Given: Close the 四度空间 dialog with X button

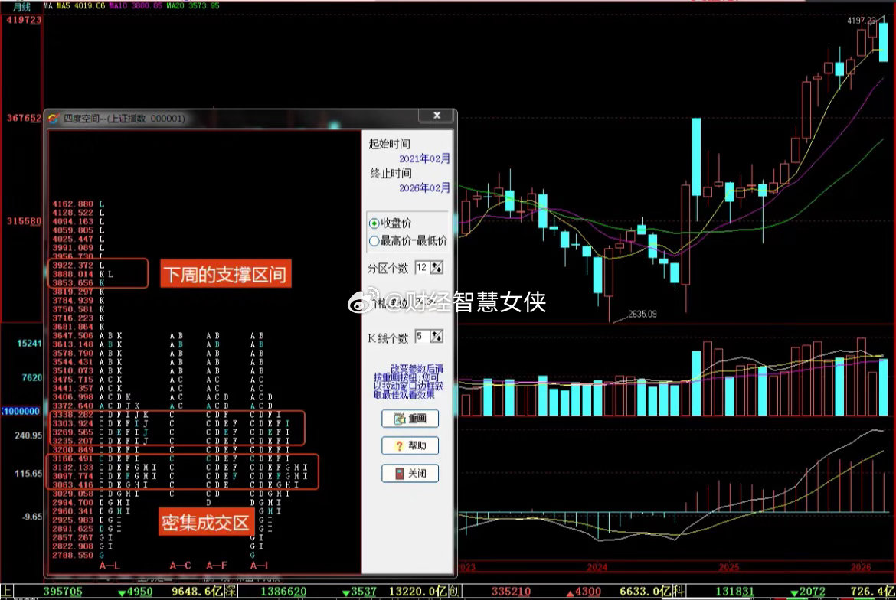Looking at the screenshot, I should pos(437,116).
